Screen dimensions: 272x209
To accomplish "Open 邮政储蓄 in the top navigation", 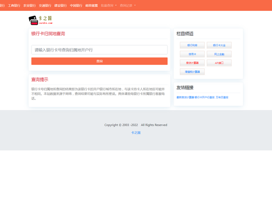I will [92, 5].
